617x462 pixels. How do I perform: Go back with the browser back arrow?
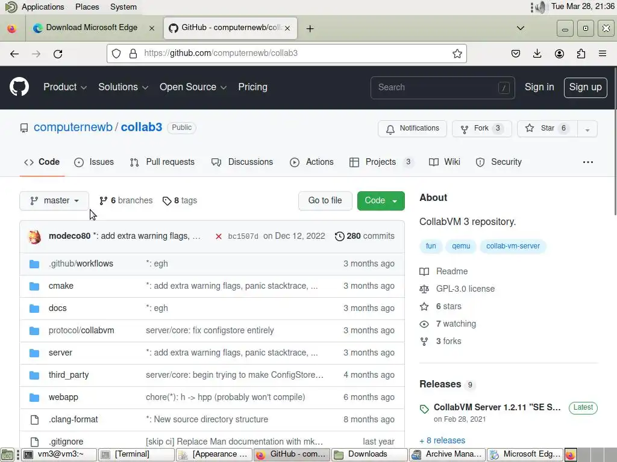[x=14, y=54]
